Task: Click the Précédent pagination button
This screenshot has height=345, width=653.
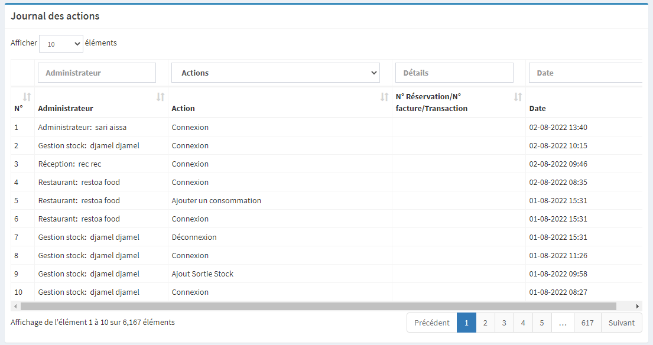Action: pos(432,323)
